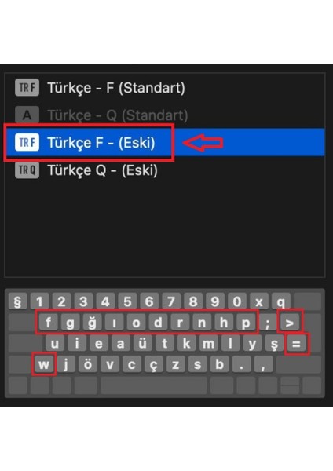The image size is (333, 471).
Task: Select Türkçe Q - (Eski) layout
Action: [164, 170]
